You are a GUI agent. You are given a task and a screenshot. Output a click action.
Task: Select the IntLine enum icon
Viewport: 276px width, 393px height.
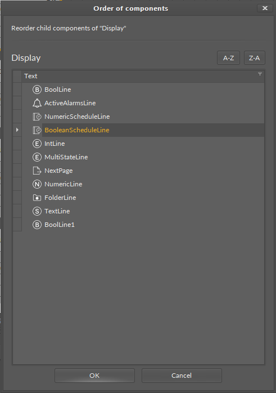point(37,144)
